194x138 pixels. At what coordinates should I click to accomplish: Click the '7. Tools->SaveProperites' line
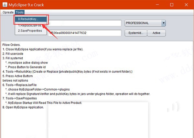point(20,98)
